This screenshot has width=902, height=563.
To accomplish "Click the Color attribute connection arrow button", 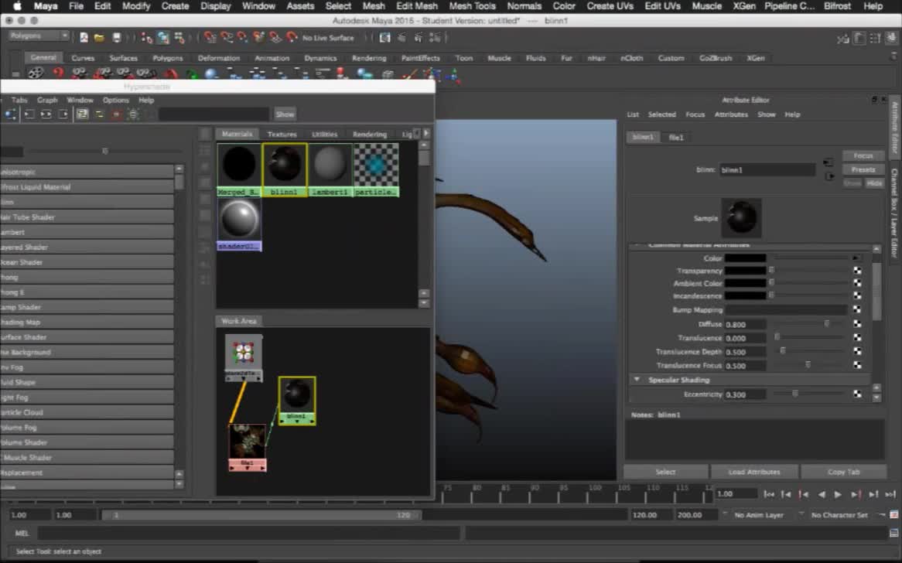I will point(856,258).
